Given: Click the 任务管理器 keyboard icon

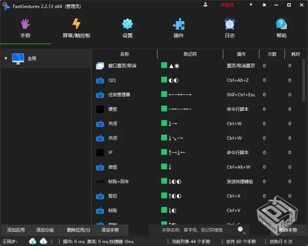Looking at the screenshot, I should point(100,95).
